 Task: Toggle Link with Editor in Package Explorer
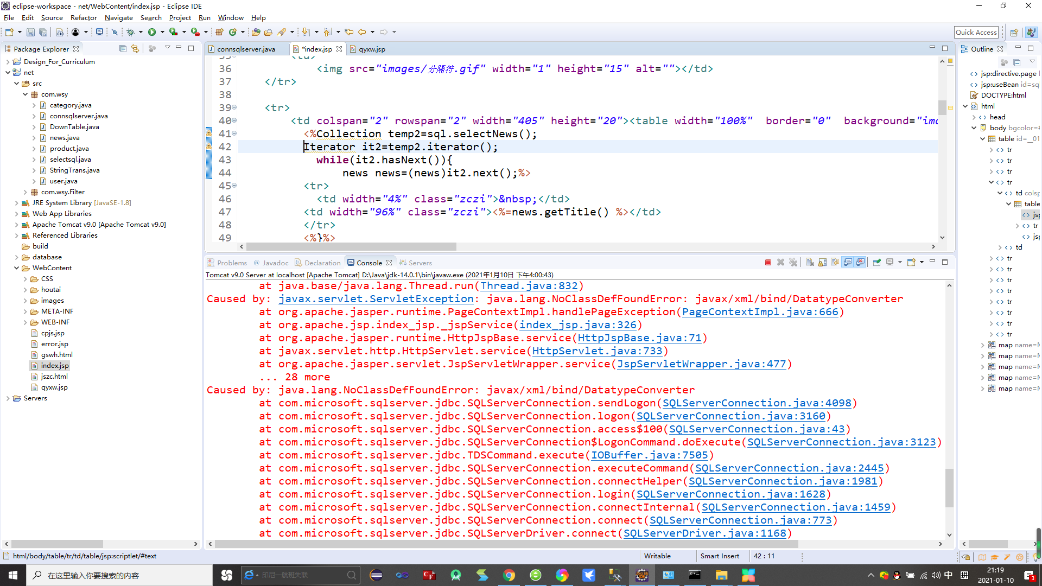coord(135,49)
